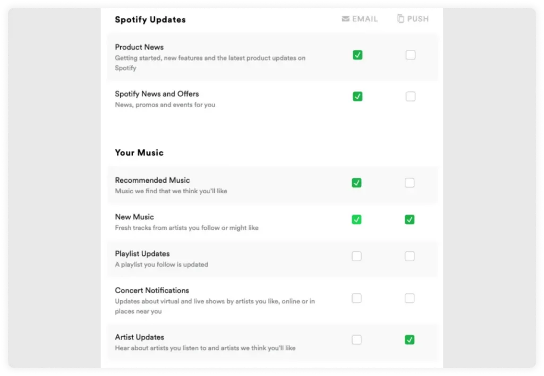
Task: Click the EMAIL envelope icon in header
Action: click(345, 19)
